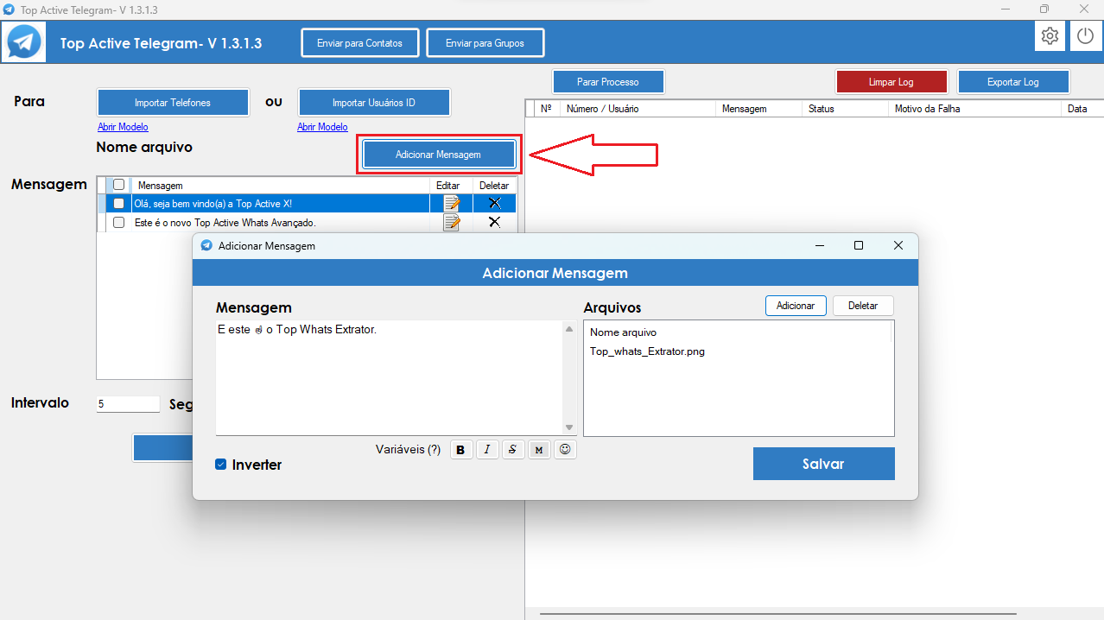Image resolution: width=1104 pixels, height=620 pixels.
Task: Apply strikethrough formatting in the message editor
Action: click(513, 450)
